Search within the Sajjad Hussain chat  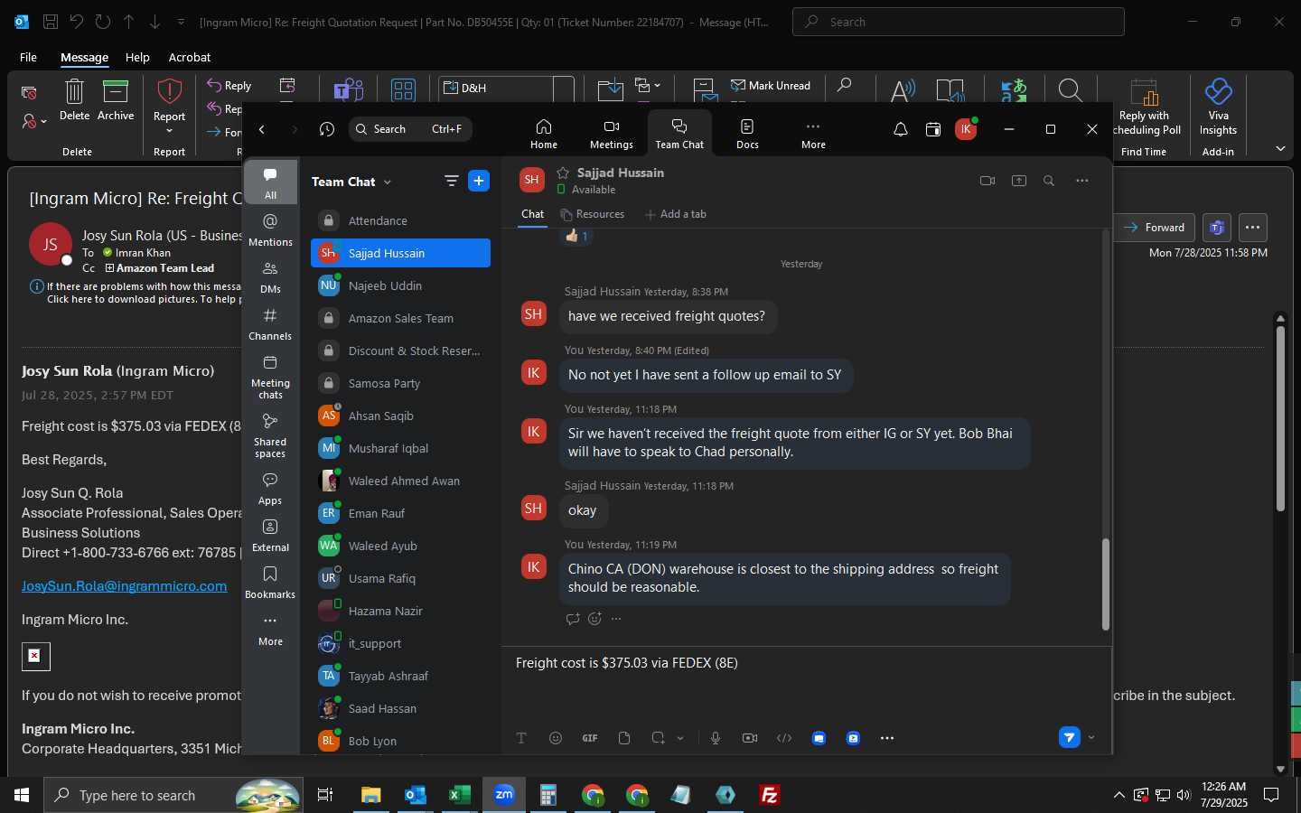[x=1049, y=181]
